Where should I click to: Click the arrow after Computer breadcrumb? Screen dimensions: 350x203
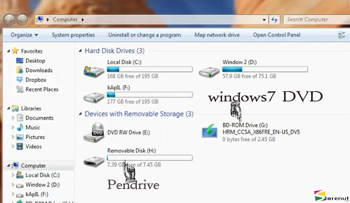click(x=83, y=20)
